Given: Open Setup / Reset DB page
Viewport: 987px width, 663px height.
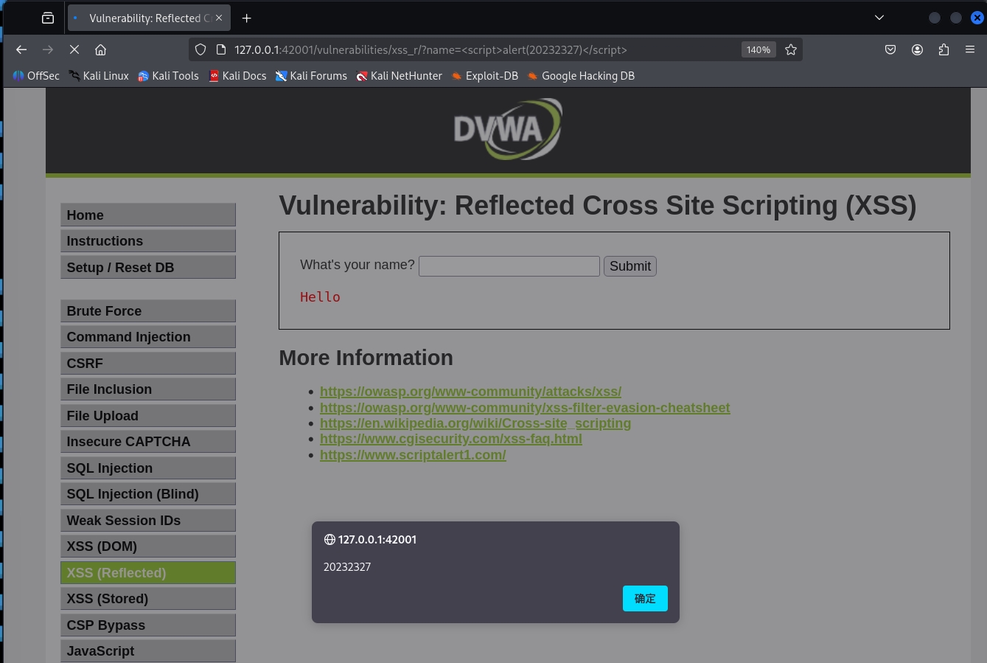Looking at the screenshot, I should 148,268.
